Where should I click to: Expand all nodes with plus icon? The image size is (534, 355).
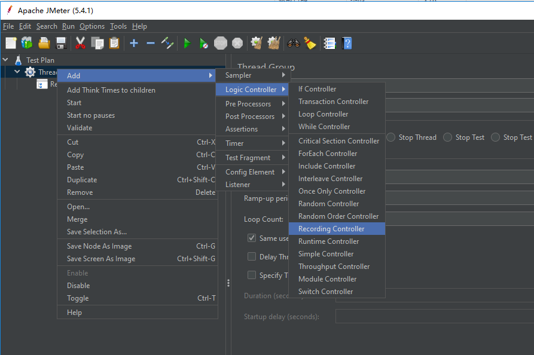point(134,43)
